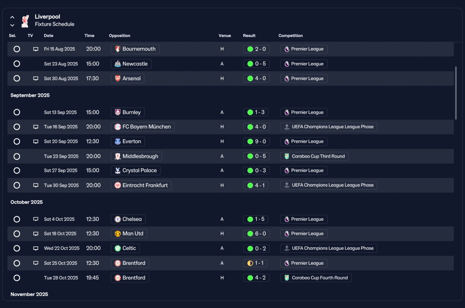Click the TV icon on the Celtic fixture row

tap(36, 249)
